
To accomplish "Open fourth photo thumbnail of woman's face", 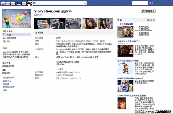I will (x=89, y=23).
